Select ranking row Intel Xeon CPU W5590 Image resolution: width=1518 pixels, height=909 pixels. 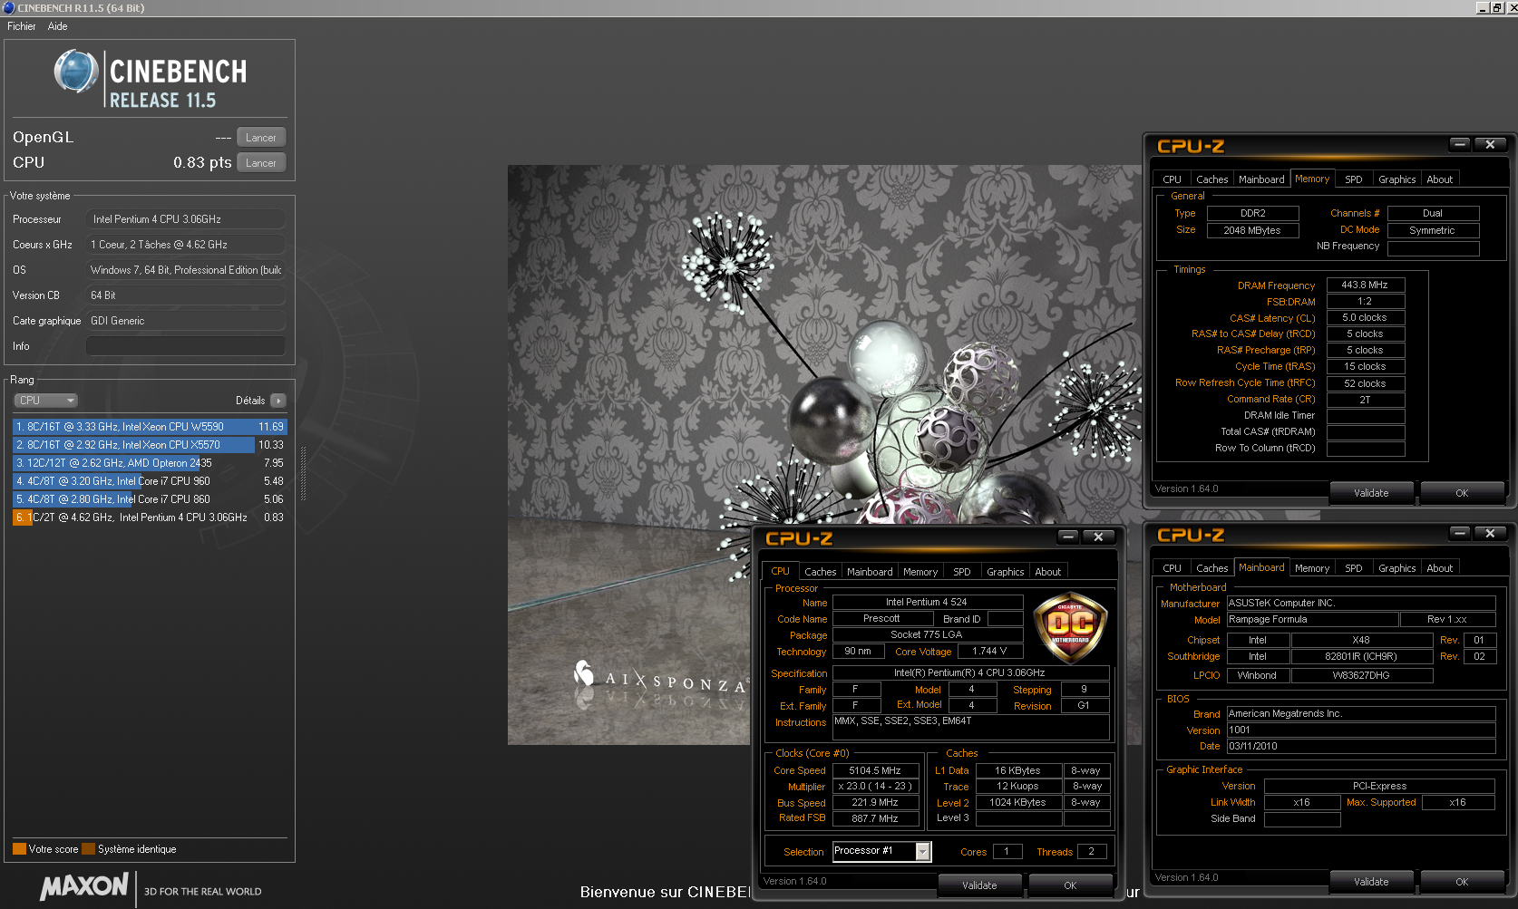click(x=150, y=427)
